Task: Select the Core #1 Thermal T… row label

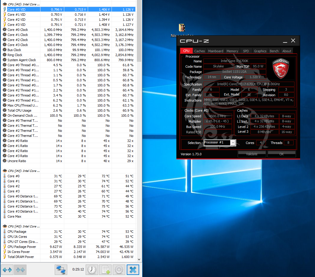Action: click(x=23, y=126)
